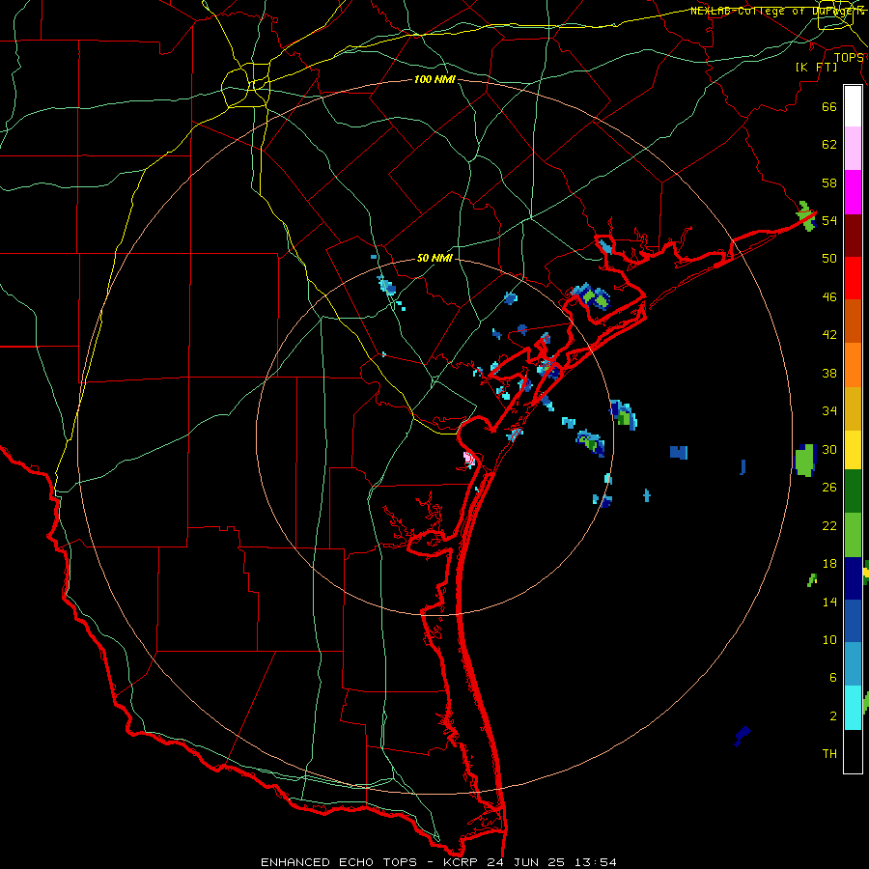Click the medium blue 14 kft swatch

click(853, 621)
